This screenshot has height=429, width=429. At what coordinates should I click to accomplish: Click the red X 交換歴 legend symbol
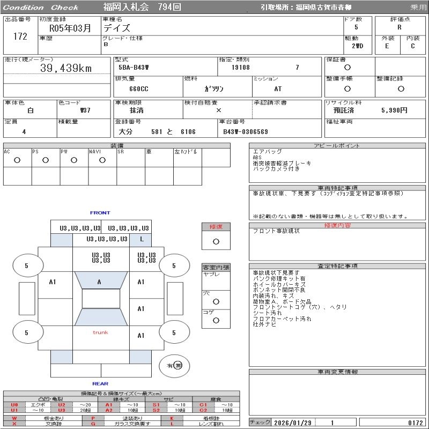pyautogui.click(x=14, y=424)
